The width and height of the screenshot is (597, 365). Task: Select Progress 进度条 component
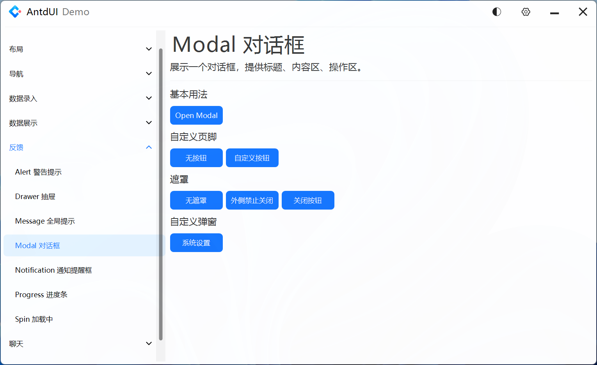point(41,294)
